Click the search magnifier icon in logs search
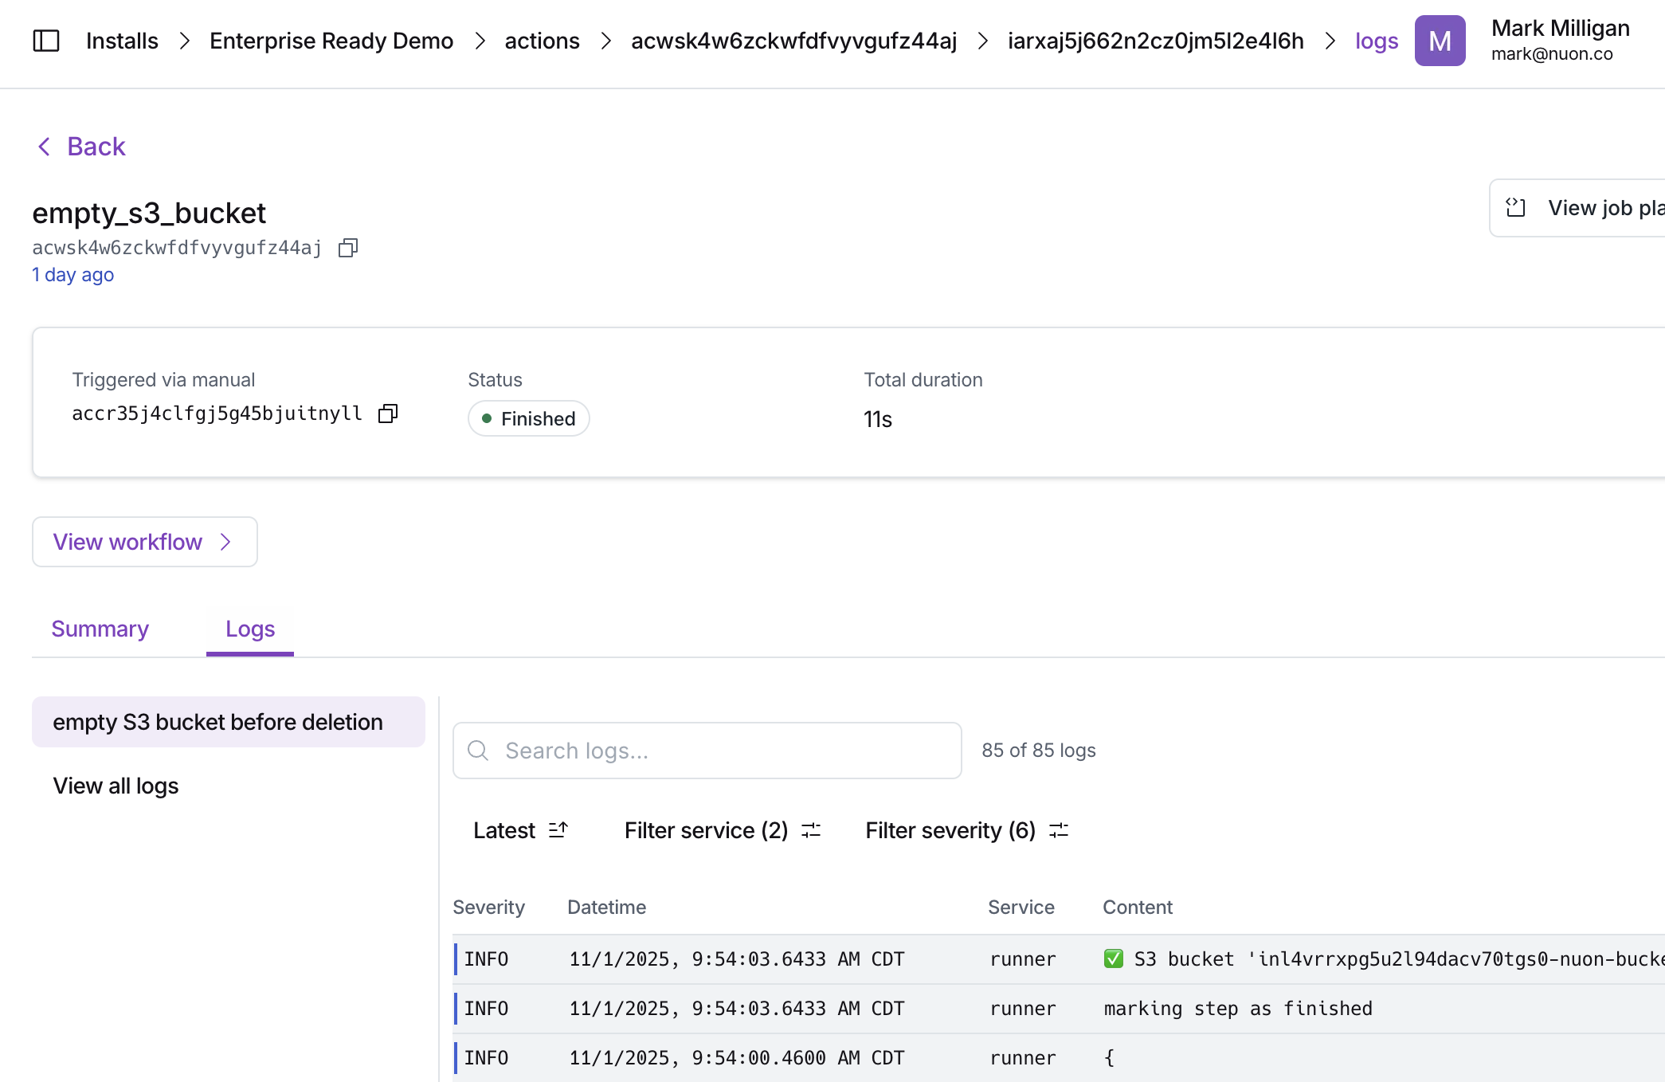 point(478,750)
